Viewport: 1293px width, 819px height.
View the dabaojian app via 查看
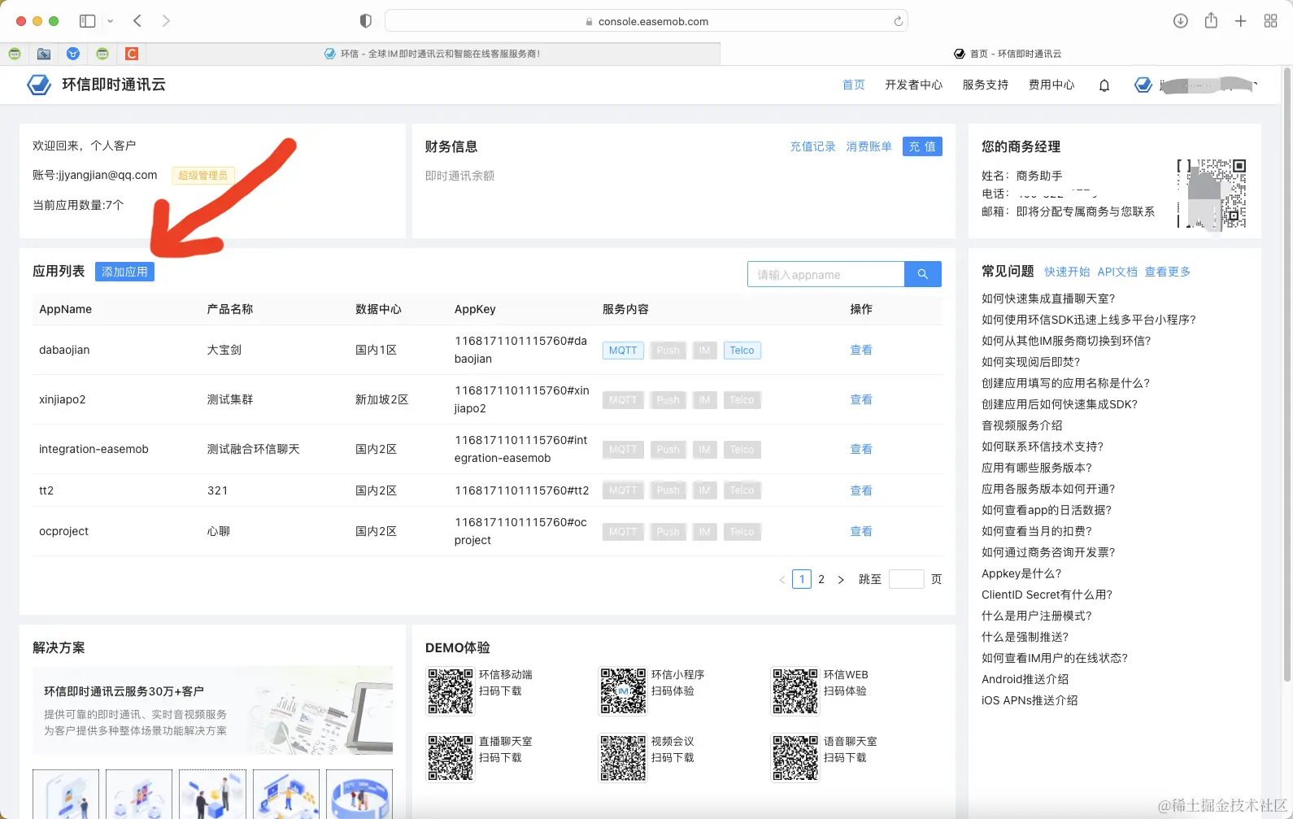tap(861, 350)
